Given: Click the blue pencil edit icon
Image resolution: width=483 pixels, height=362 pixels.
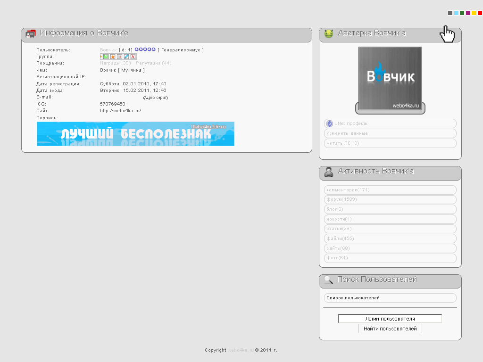Looking at the screenshot, I should pos(126,57).
